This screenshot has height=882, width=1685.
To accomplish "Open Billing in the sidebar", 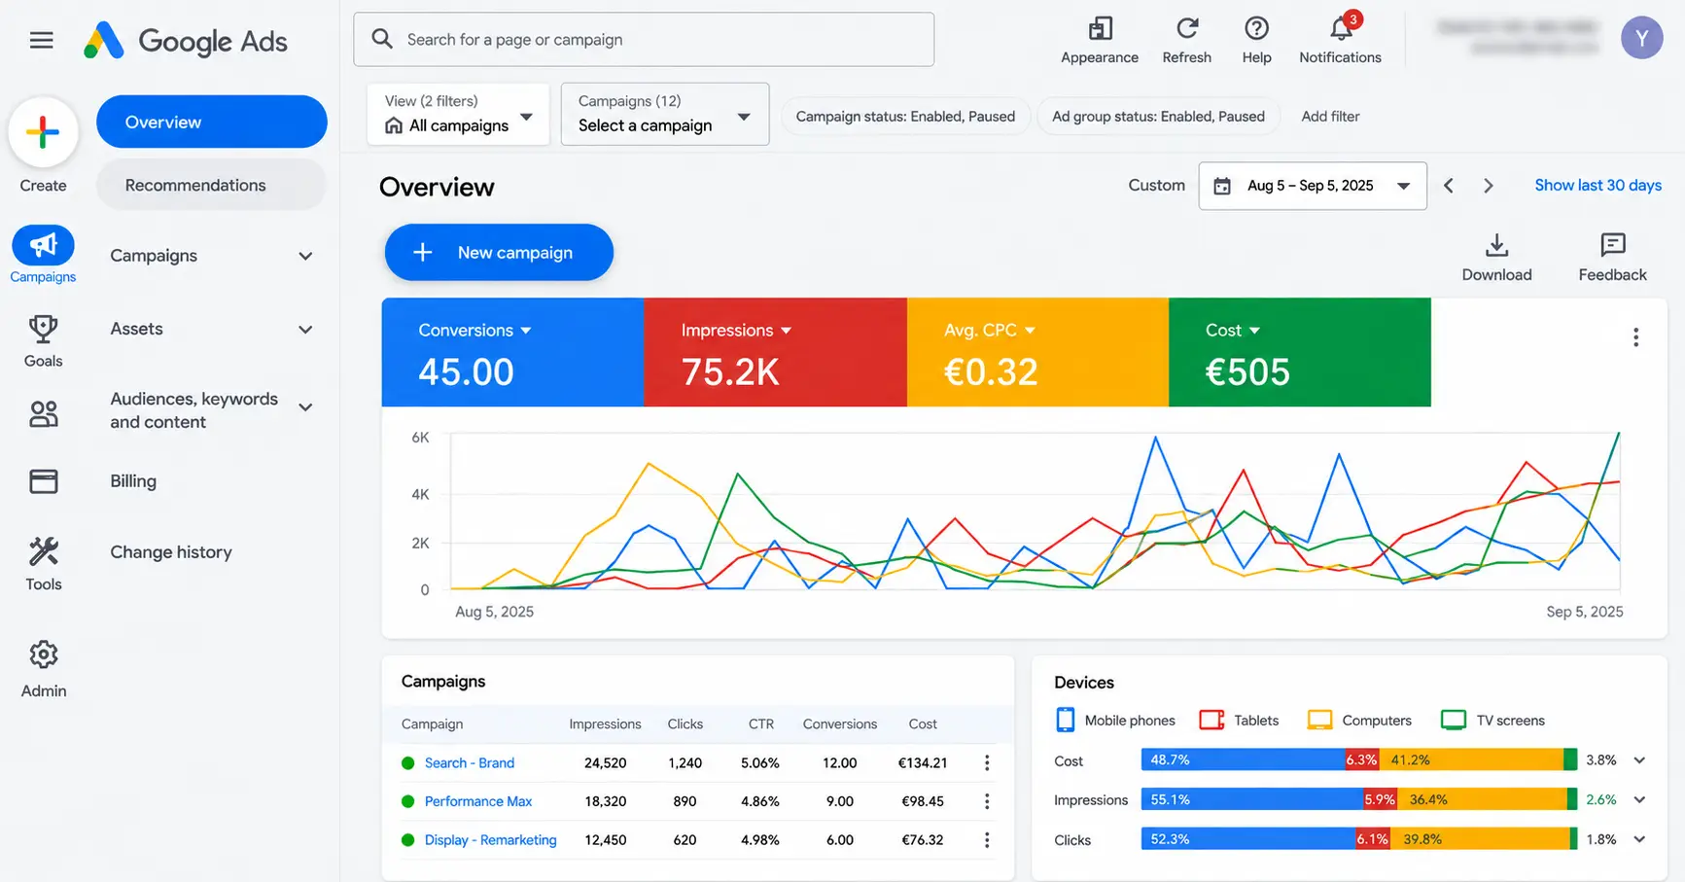I will (133, 481).
